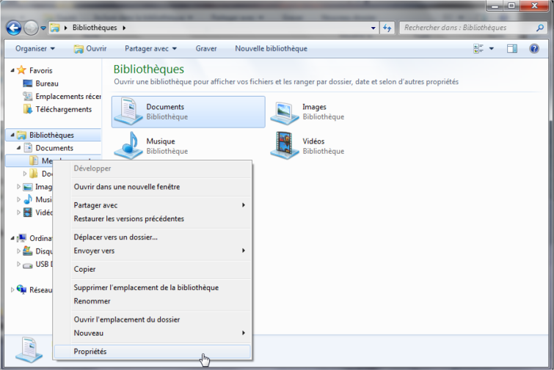Click the libraries folder icon in address bar

(55, 28)
